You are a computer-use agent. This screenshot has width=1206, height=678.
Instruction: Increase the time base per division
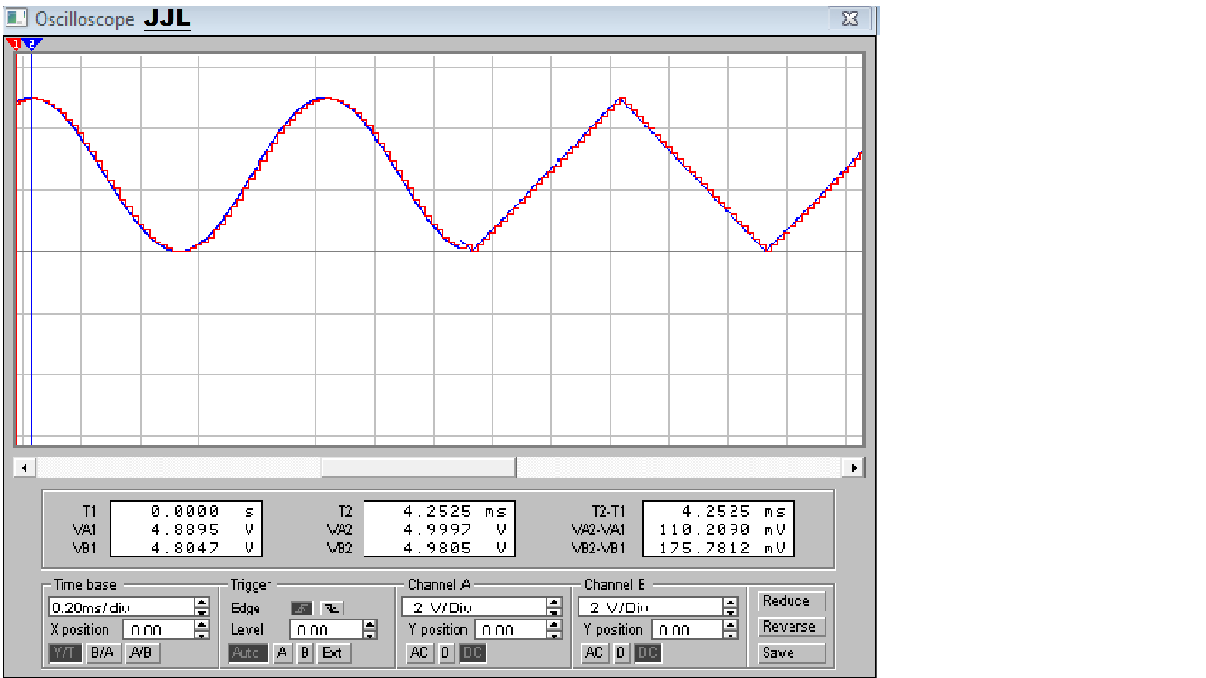pyautogui.click(x=202, y=602)
